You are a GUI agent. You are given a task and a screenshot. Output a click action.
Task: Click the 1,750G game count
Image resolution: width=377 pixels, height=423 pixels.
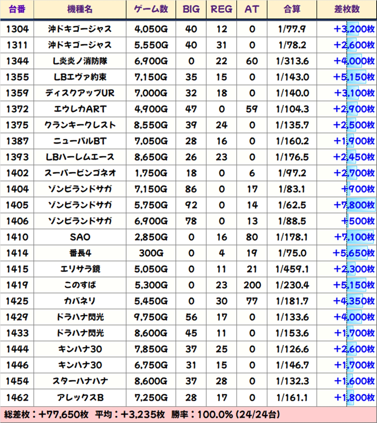151,173
